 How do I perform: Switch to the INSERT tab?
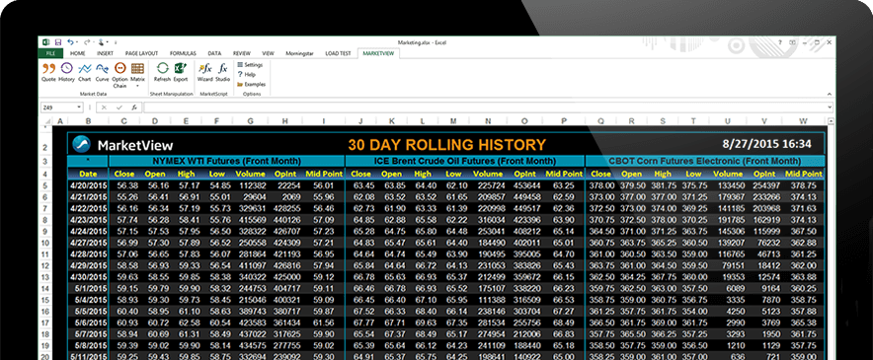tap(105, 53)
